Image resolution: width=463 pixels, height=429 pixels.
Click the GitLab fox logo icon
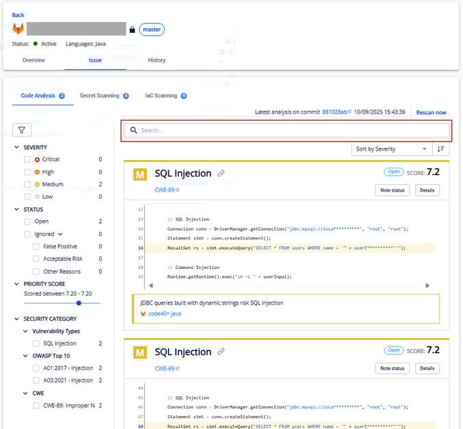coord(18,29)
